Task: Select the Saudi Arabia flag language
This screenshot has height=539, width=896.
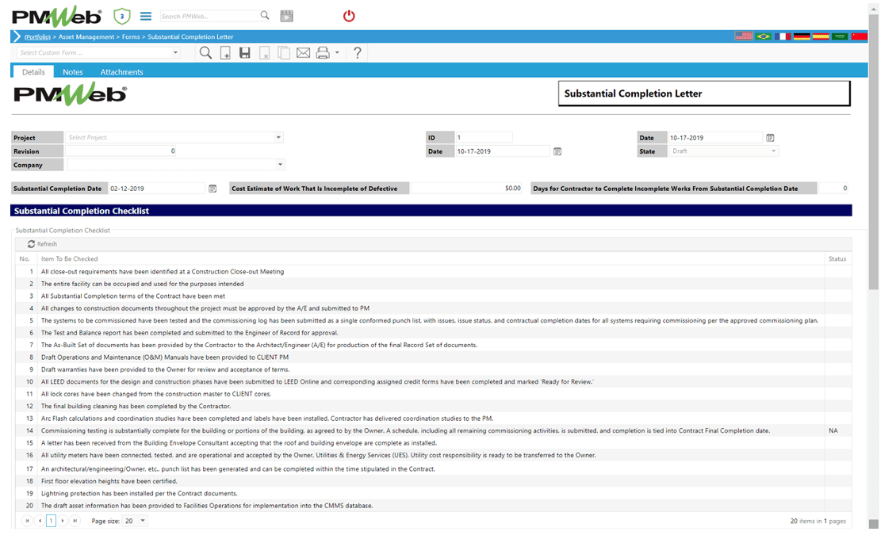Action: pyautogui.click(x=840, y=36)
